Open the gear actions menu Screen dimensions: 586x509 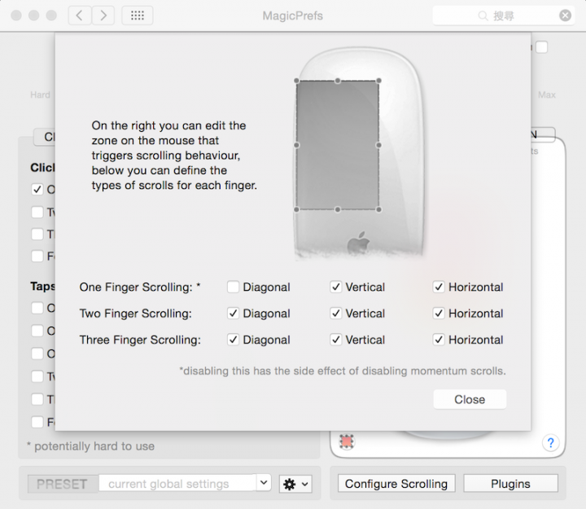click(x=295, y=484)
